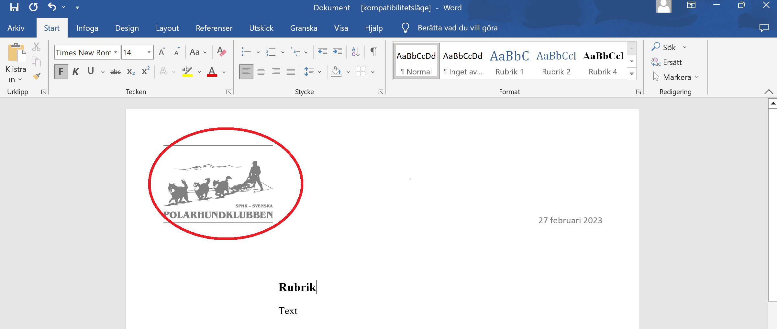Justify the paragraph text

291,71
